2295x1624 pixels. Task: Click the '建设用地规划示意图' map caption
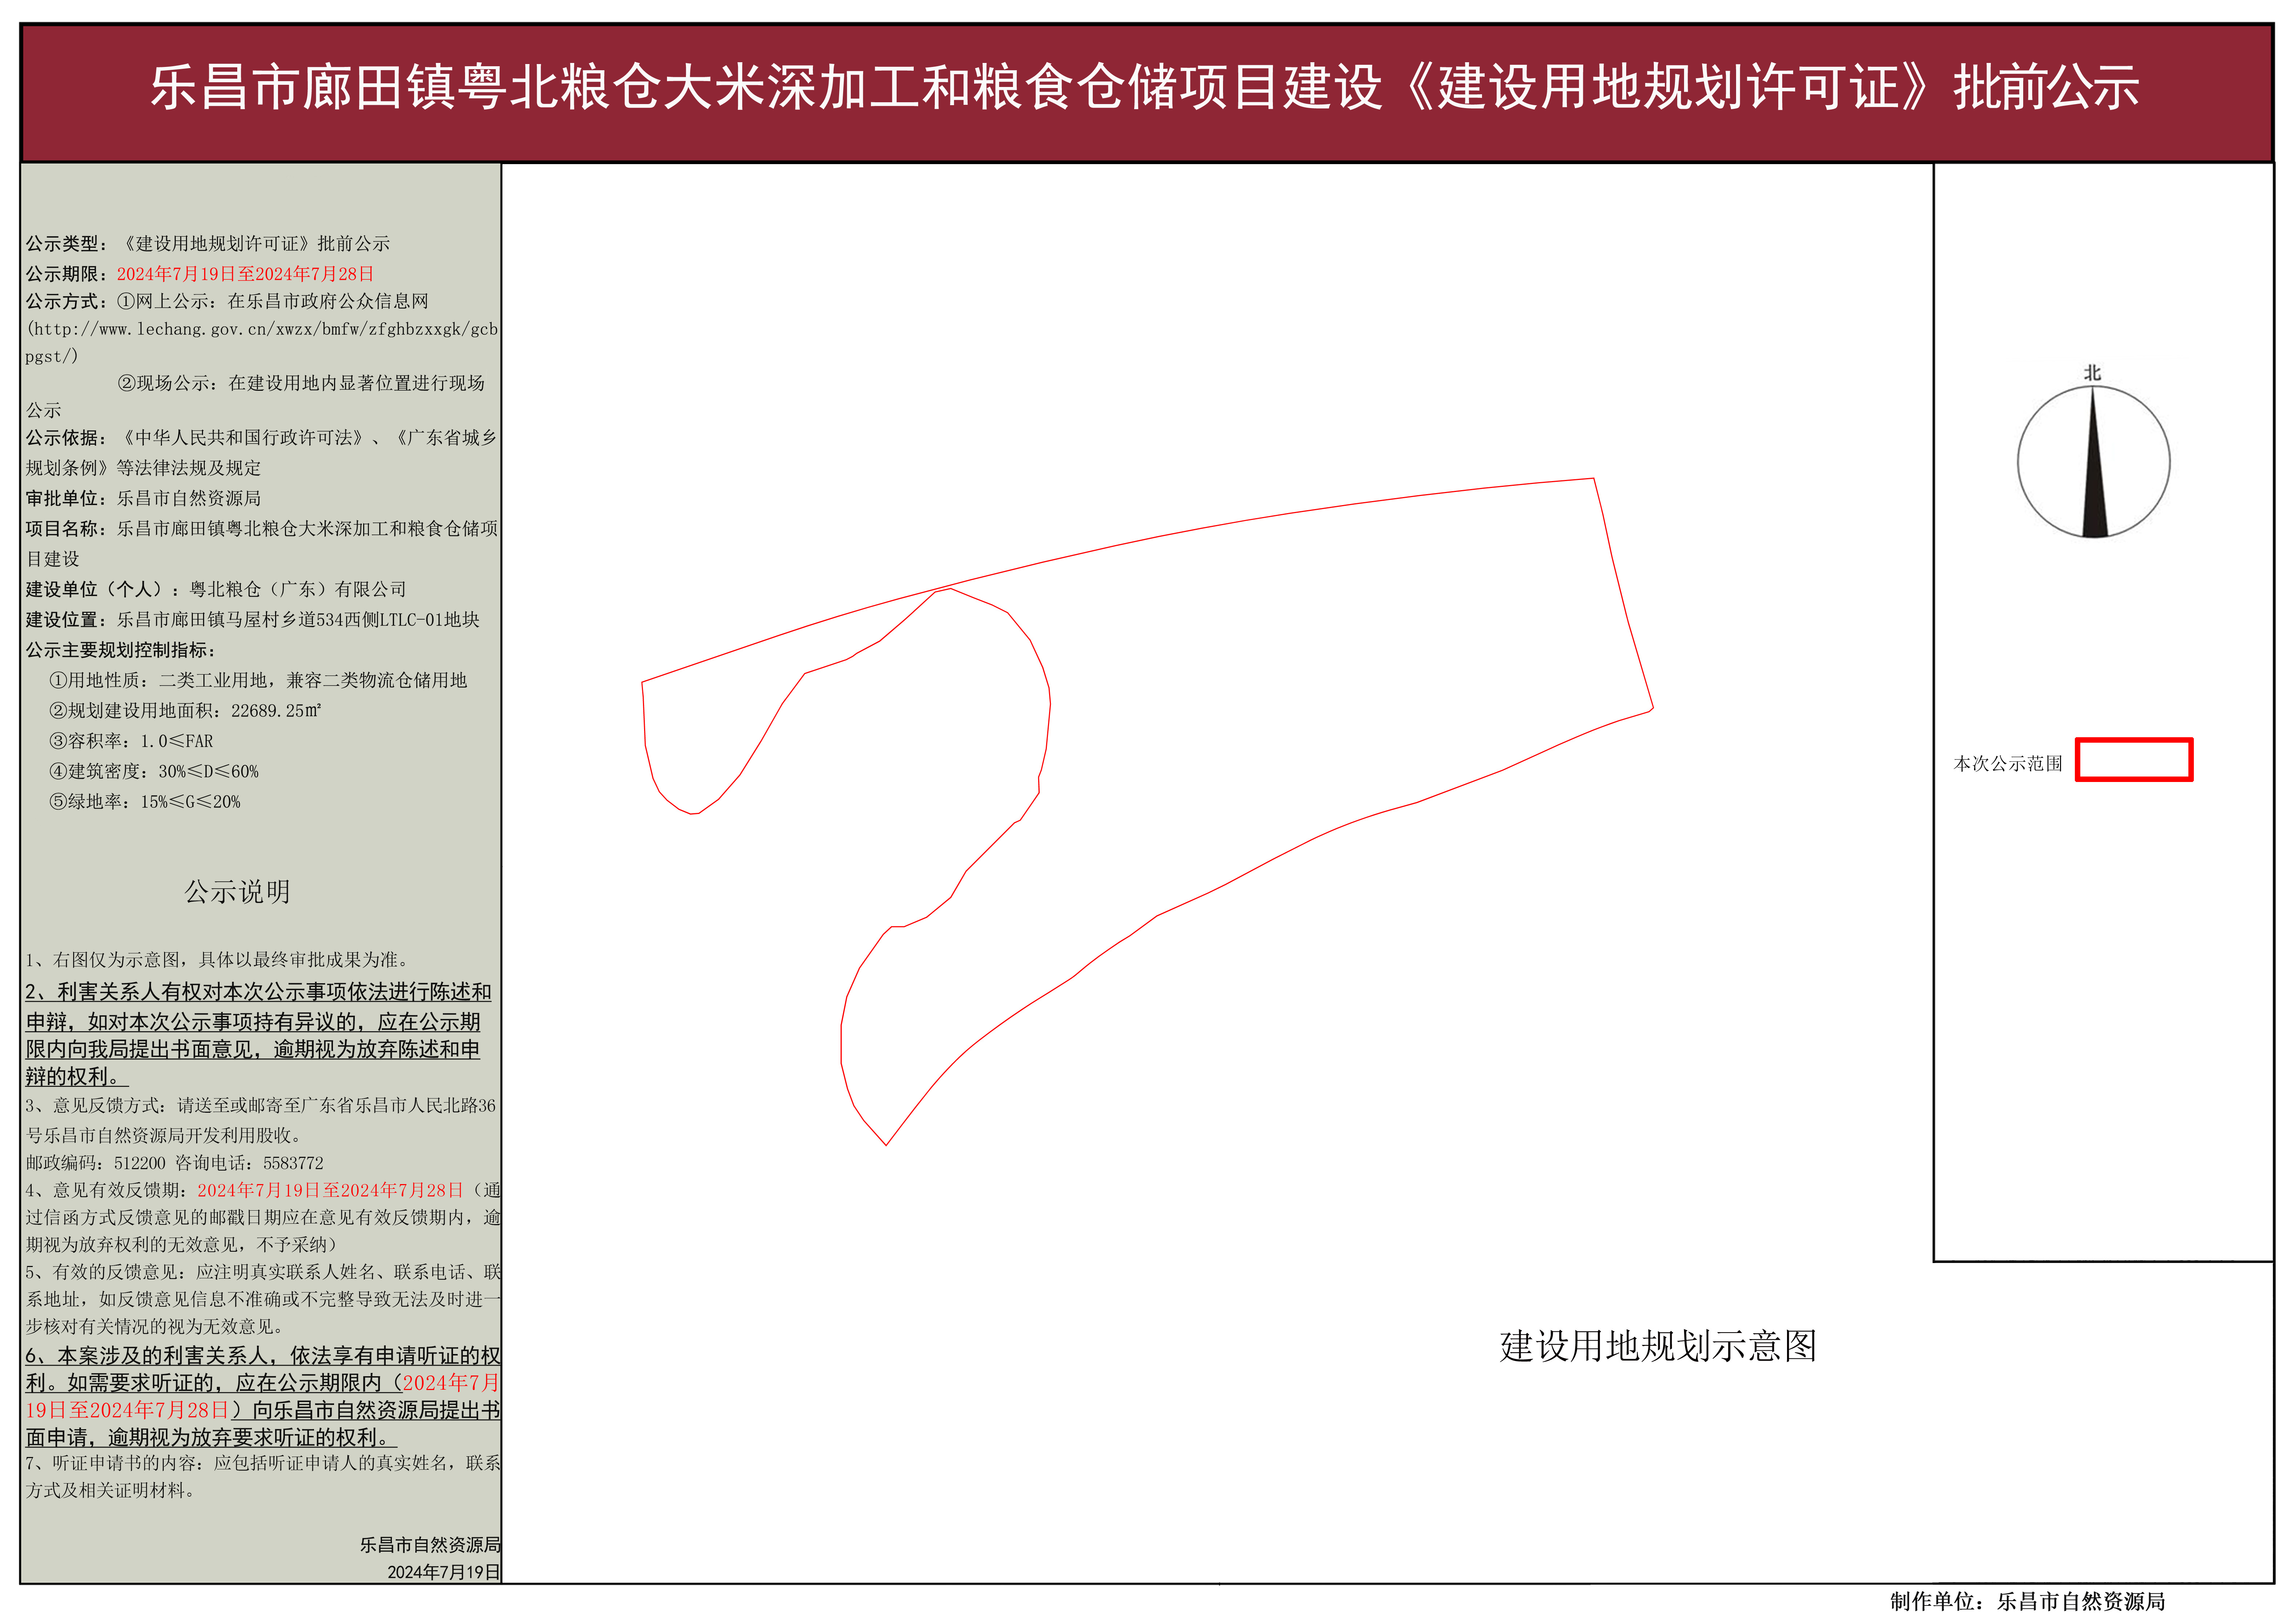click(1657, 1346)
